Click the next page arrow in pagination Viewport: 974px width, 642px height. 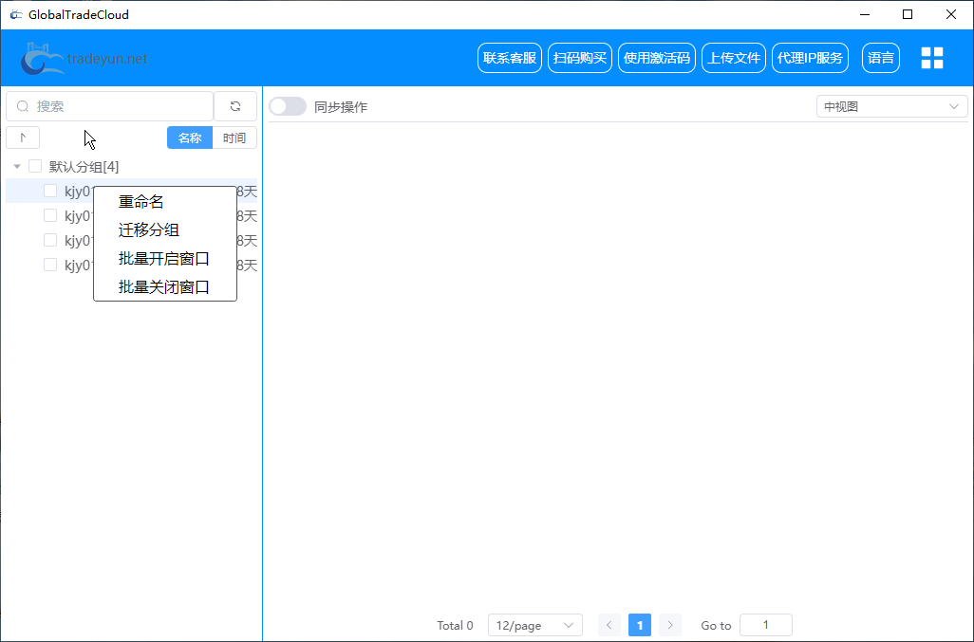pos(669,625)
